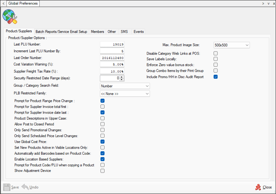Enable Save Labels Locally checkbox

click(215, 59)
